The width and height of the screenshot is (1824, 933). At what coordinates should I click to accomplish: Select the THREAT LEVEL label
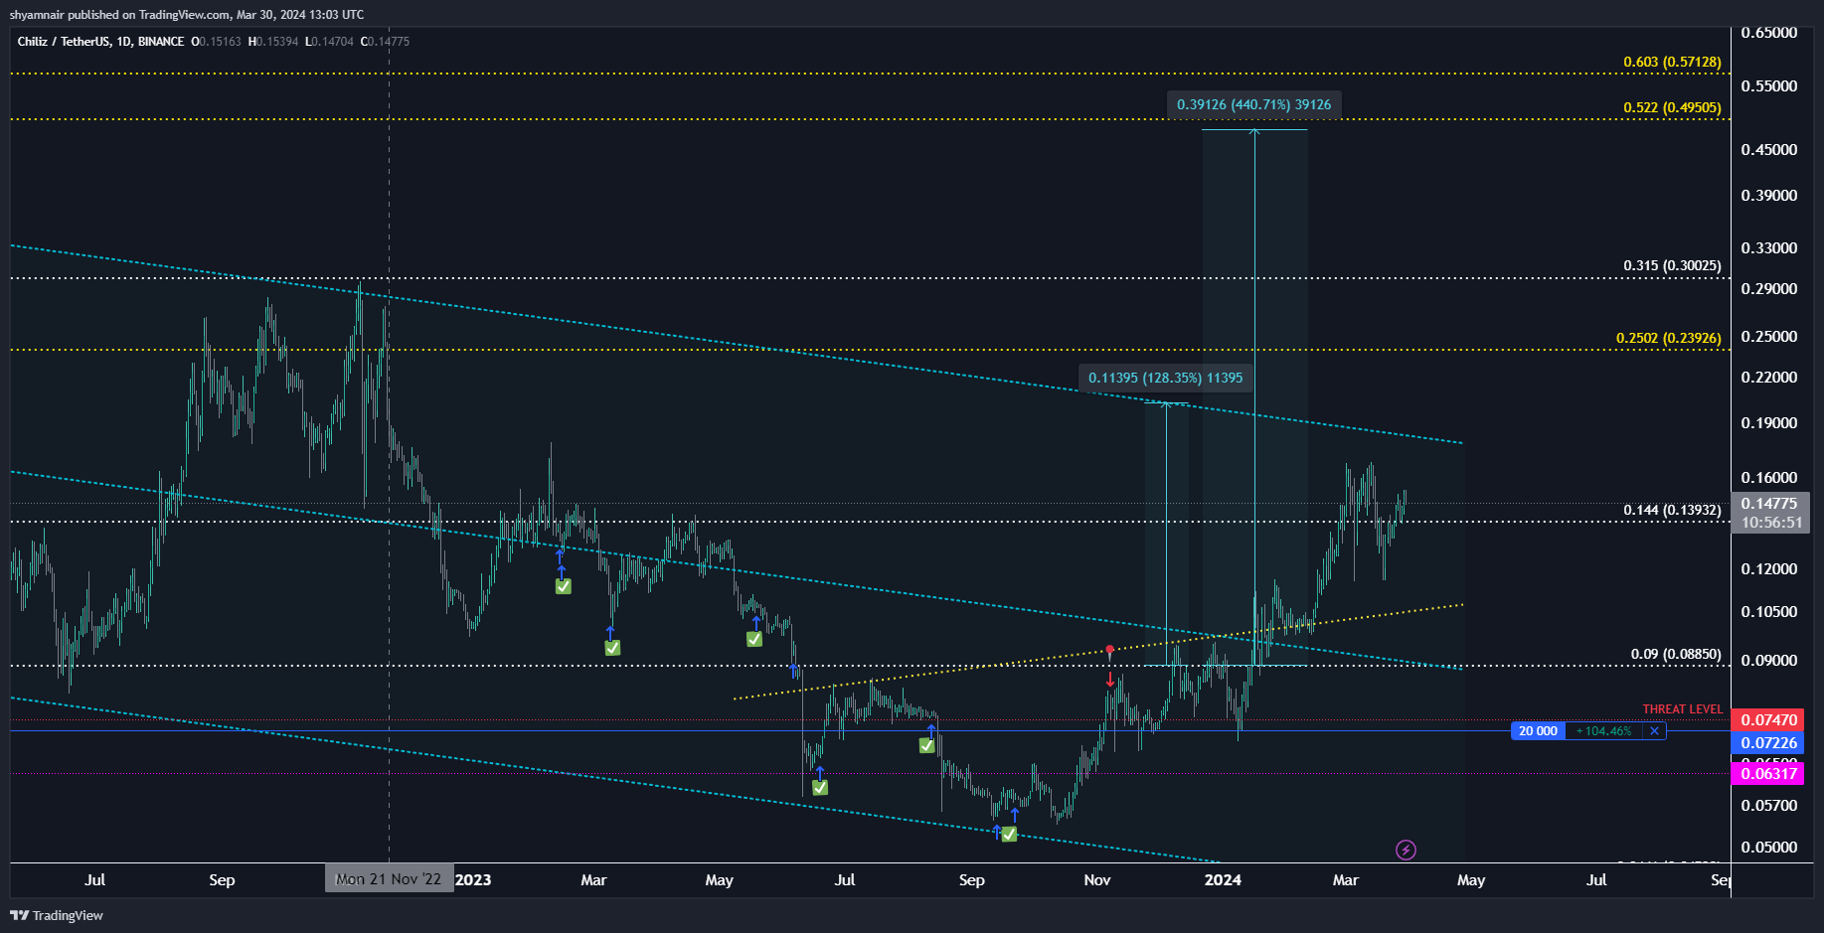click(1682, 709)
